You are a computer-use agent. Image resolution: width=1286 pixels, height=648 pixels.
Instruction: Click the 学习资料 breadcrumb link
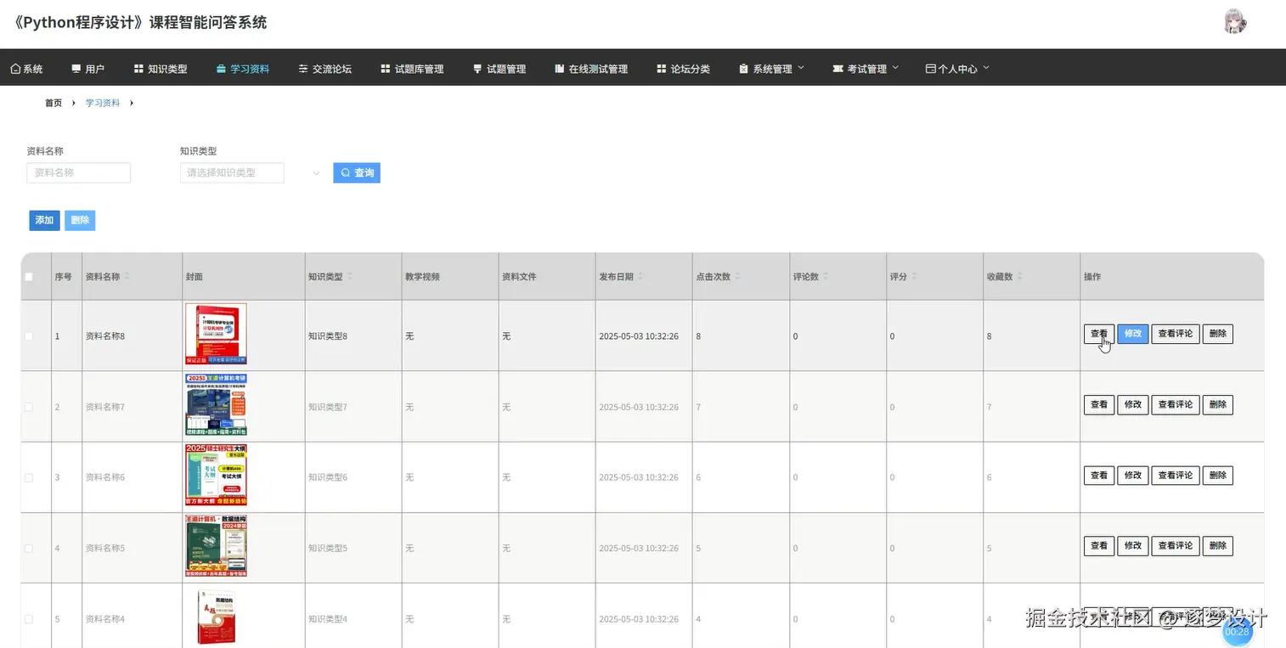103,103
